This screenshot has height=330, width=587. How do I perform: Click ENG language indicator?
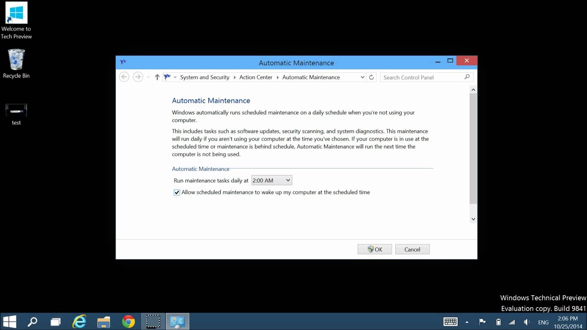click(543, 323)
